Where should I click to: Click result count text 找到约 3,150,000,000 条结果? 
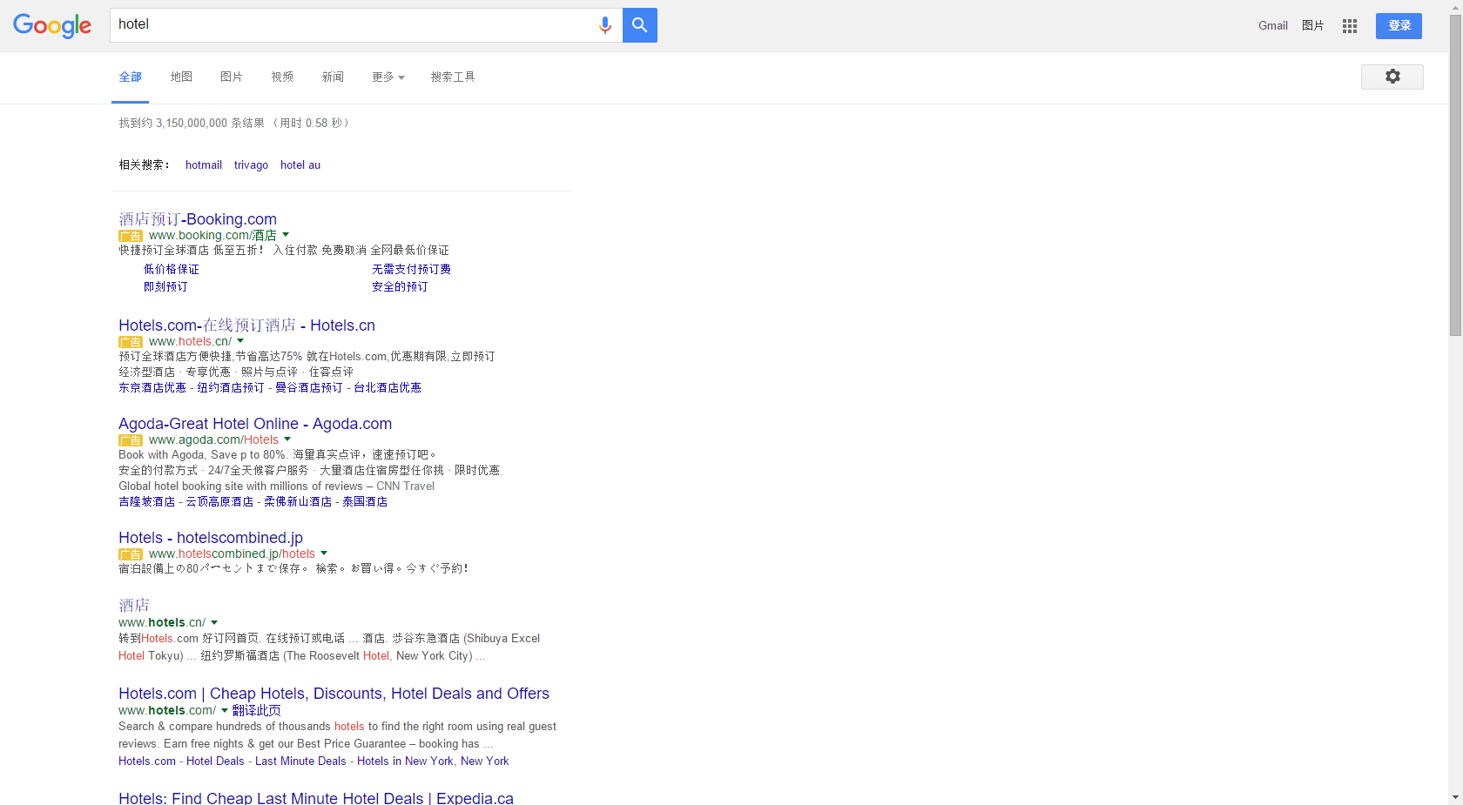point(192,124)
